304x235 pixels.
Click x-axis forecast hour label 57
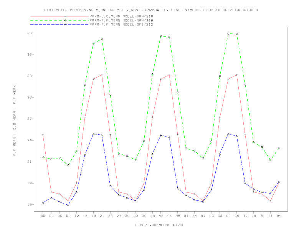coord(203,216)
